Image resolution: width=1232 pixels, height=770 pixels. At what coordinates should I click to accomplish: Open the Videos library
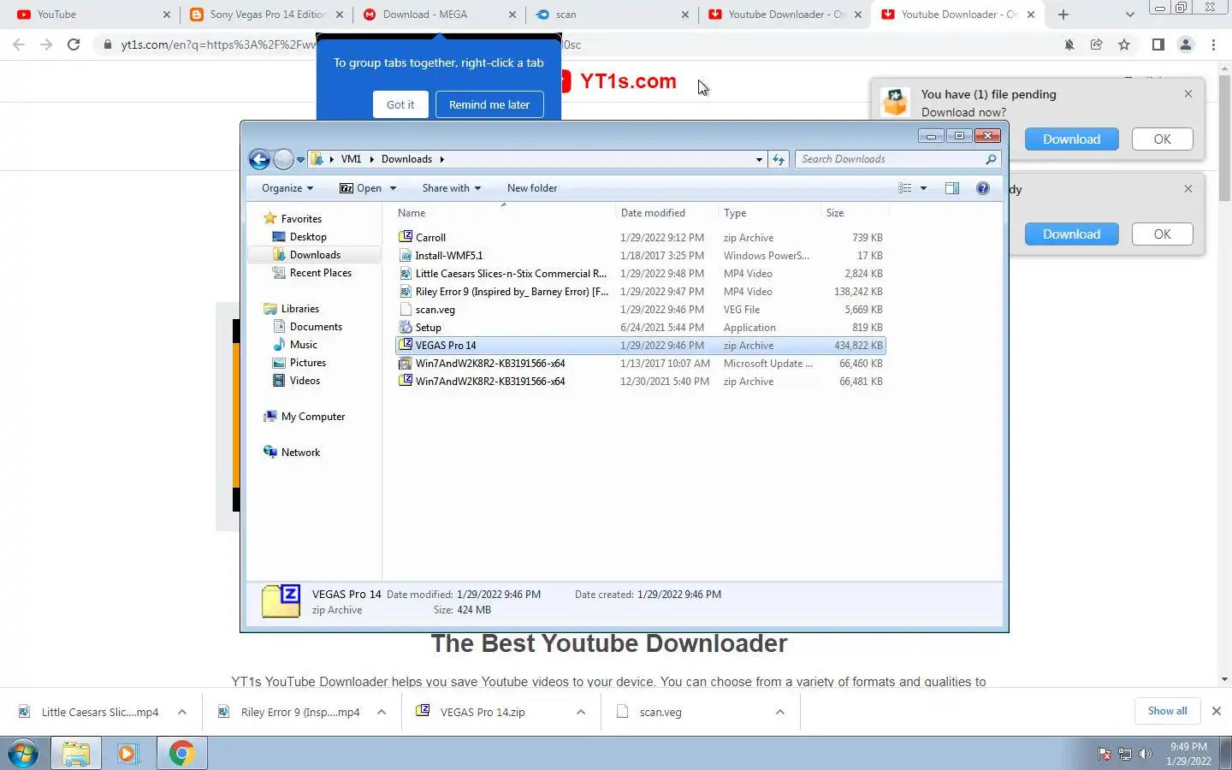pos(305,381)
